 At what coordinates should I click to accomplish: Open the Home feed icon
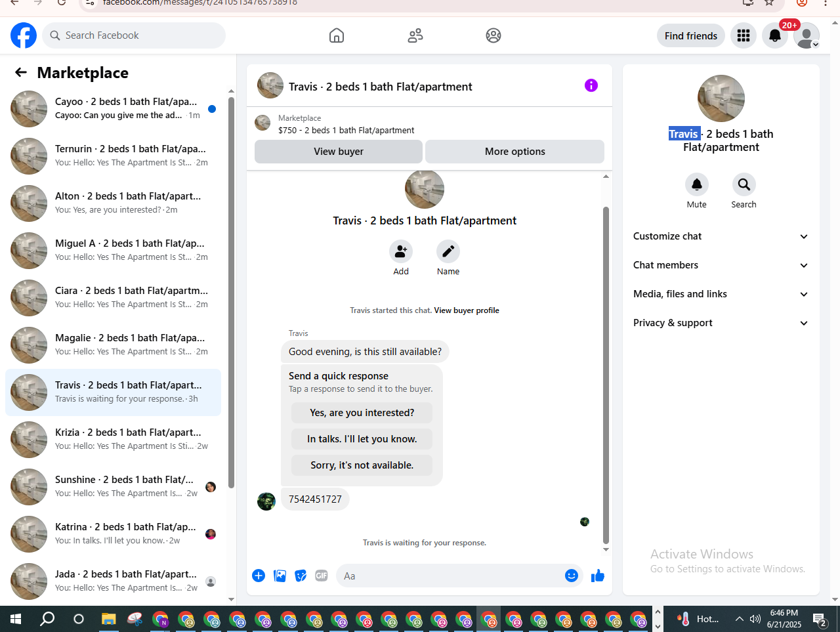pyautogui.click(x=337, y=35)
